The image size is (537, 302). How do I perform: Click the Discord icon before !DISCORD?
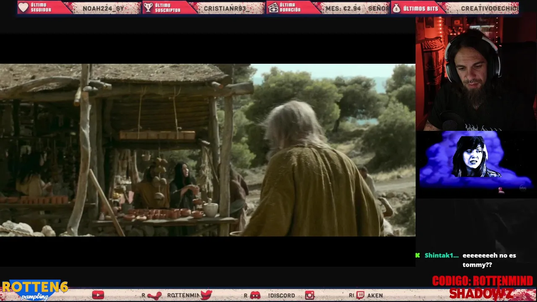(255, 295)
